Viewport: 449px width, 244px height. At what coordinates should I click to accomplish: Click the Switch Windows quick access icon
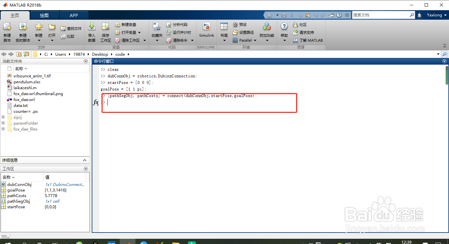331,15
